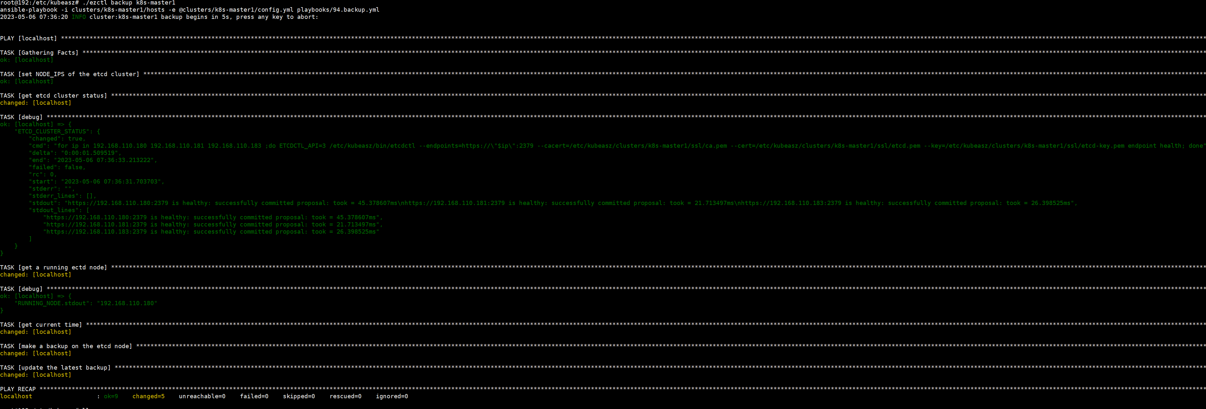The height and width of the screenshot is (409, 1206).
Task: Click 'changed=5' in the PLAY RECAP
Action: click(148, 396)
